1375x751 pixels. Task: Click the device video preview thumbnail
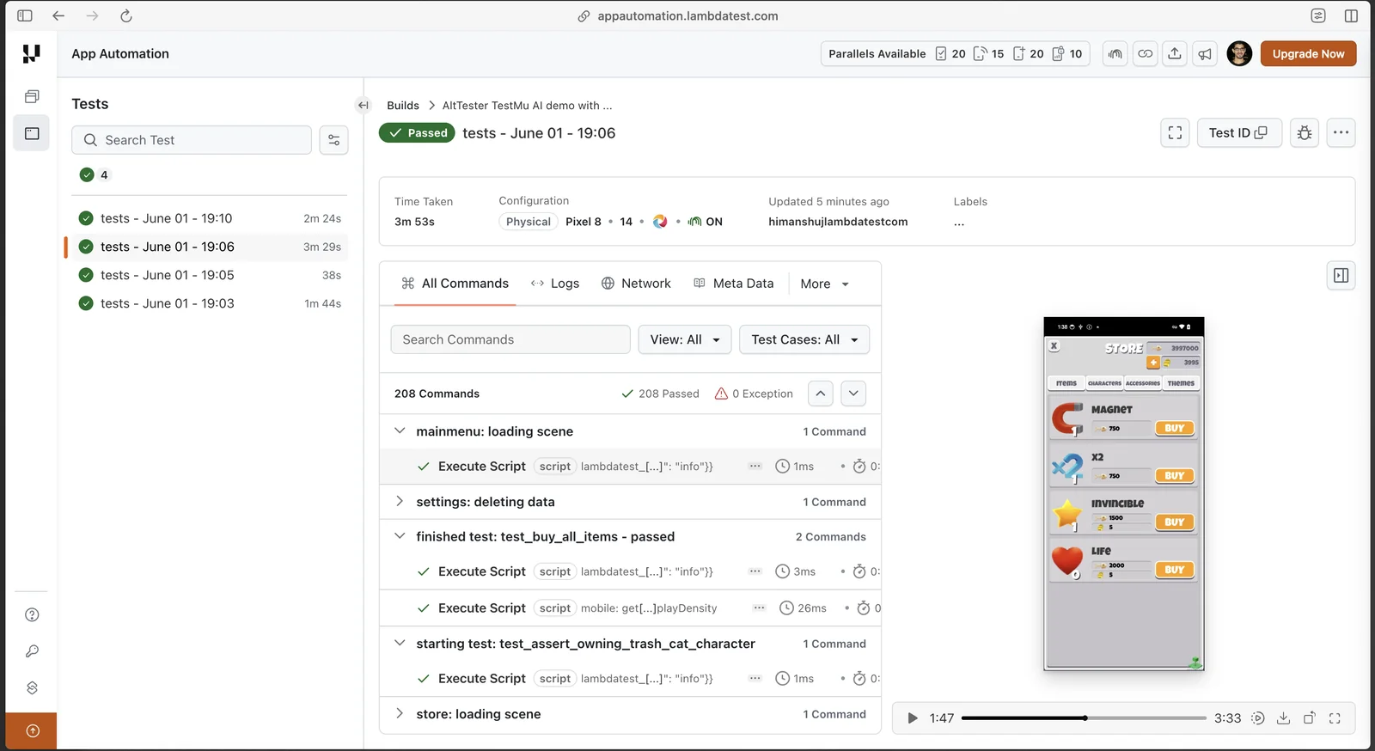pyautogui.click(x=1124, y=493)
